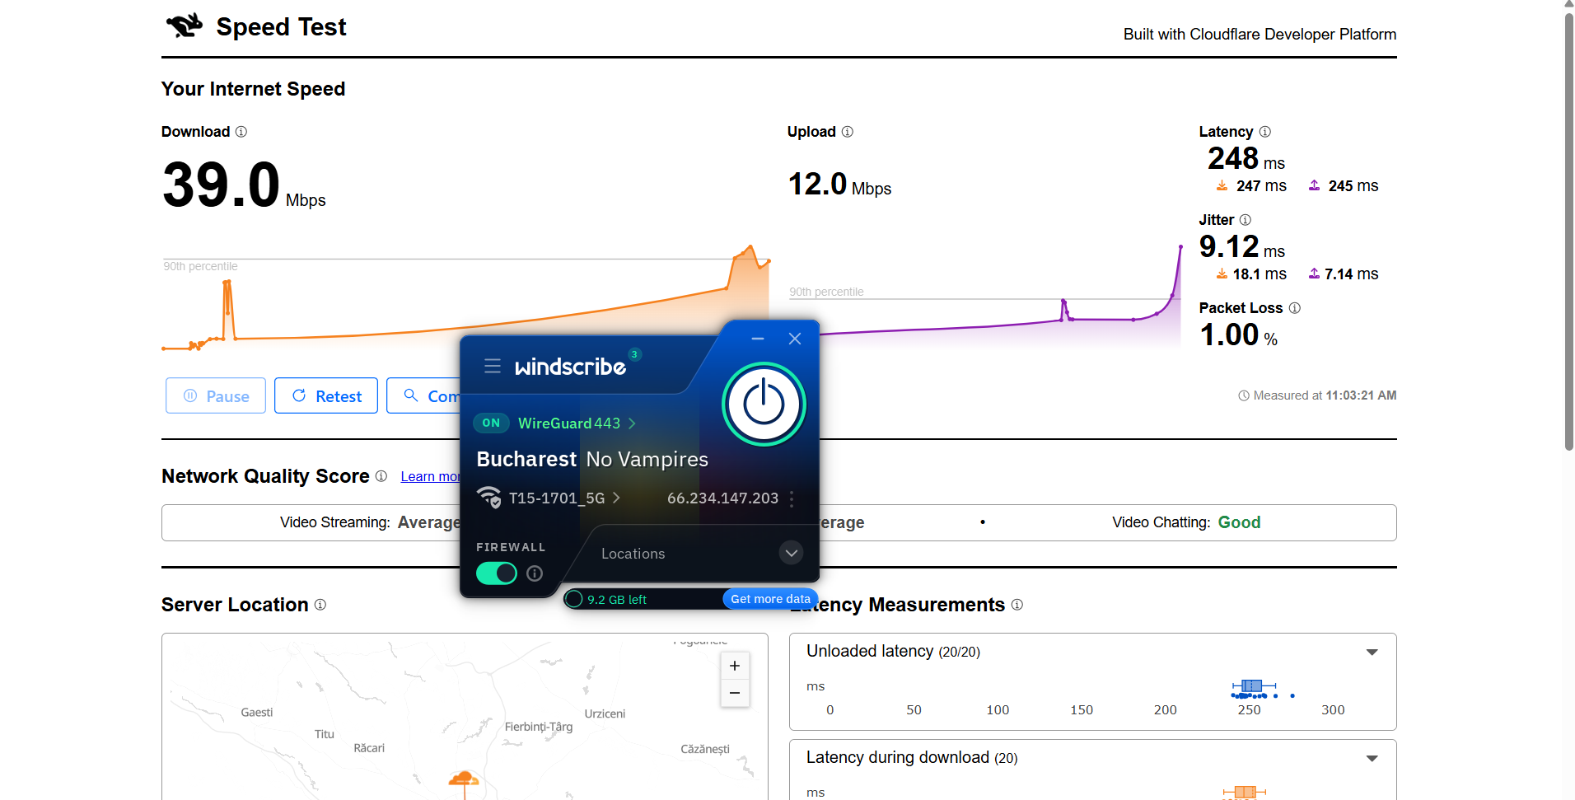Viewport: 1575px width, 800px height.
Task: Open IP address three-dot menu
Action: coord(792,498)
